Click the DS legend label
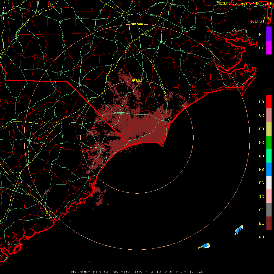 (261, 183)
